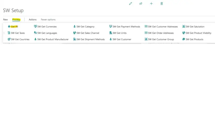The height and width of the screenshot is (121, 215).
Task: Click the SW Setup page title
Action: [13, 10]
